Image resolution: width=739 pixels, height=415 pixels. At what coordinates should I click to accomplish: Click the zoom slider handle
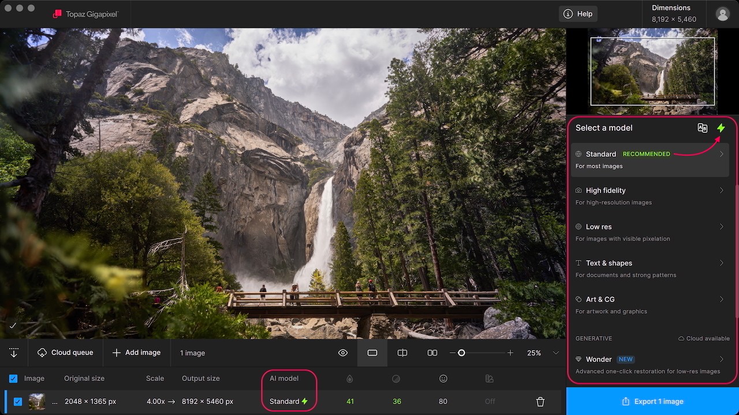pyautogui.click(x=461, y=353)
